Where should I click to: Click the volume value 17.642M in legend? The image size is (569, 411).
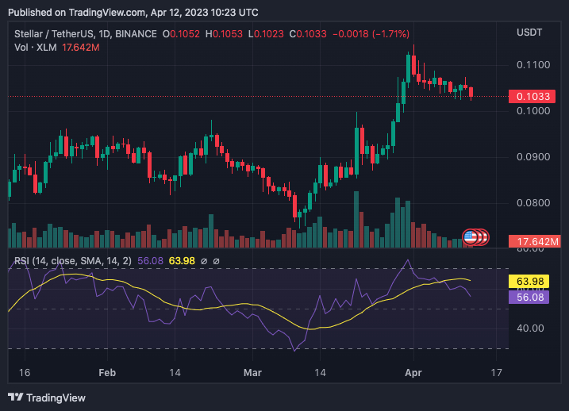[81, 48]
